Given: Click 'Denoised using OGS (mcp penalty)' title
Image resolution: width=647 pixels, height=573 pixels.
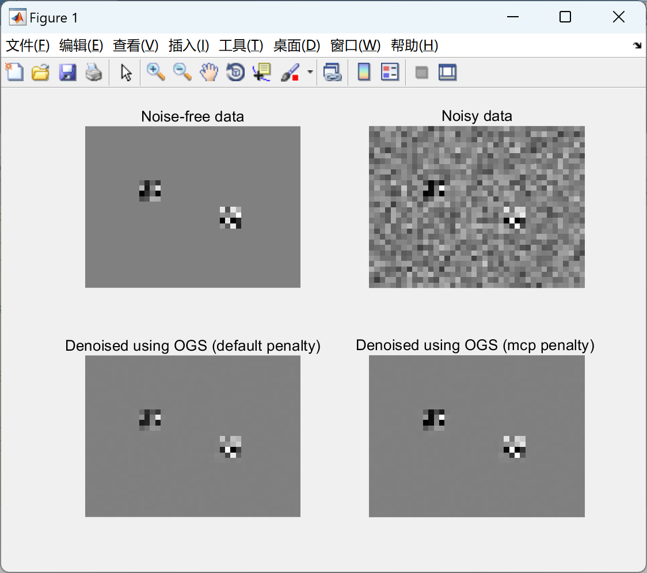Looking at the screenshot, I should (x=475, y=345).
